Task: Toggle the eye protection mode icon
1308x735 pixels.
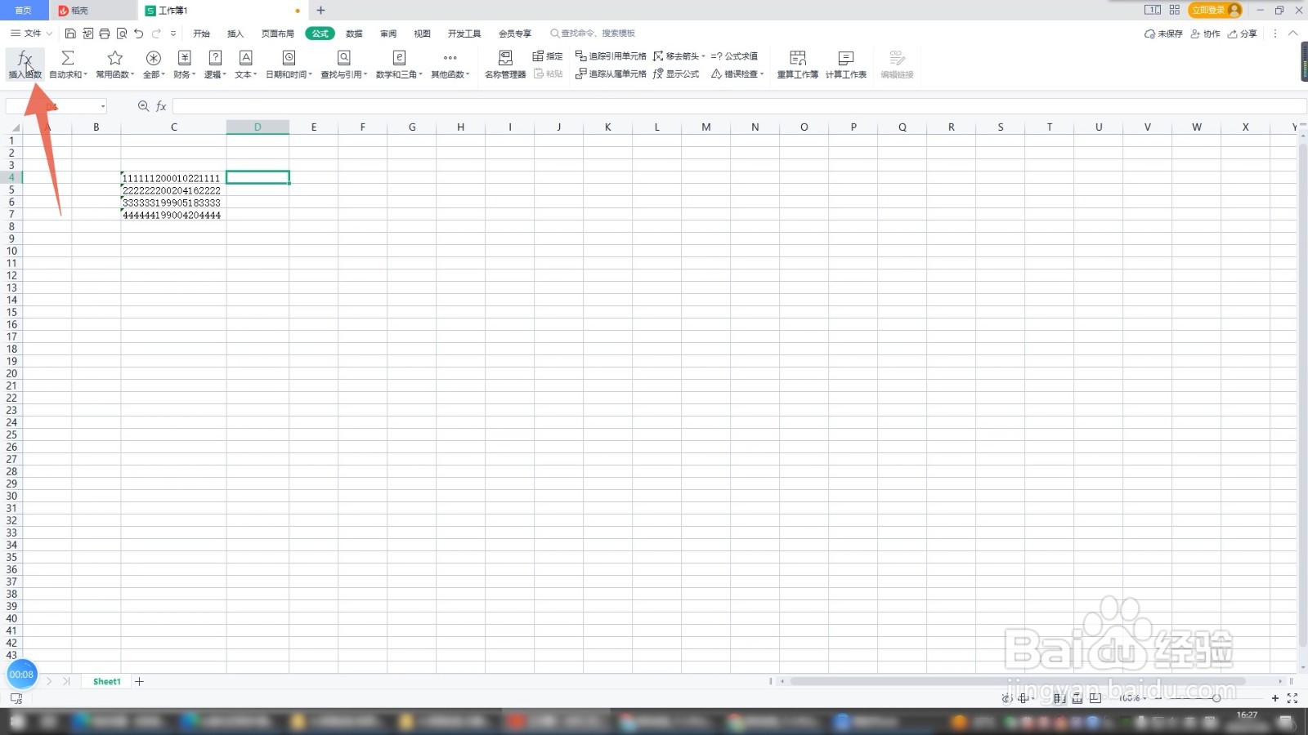Action: point(1006,698)
